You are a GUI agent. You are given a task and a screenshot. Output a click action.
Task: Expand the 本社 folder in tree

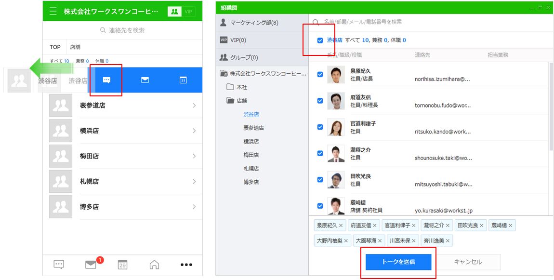[230, 87]
